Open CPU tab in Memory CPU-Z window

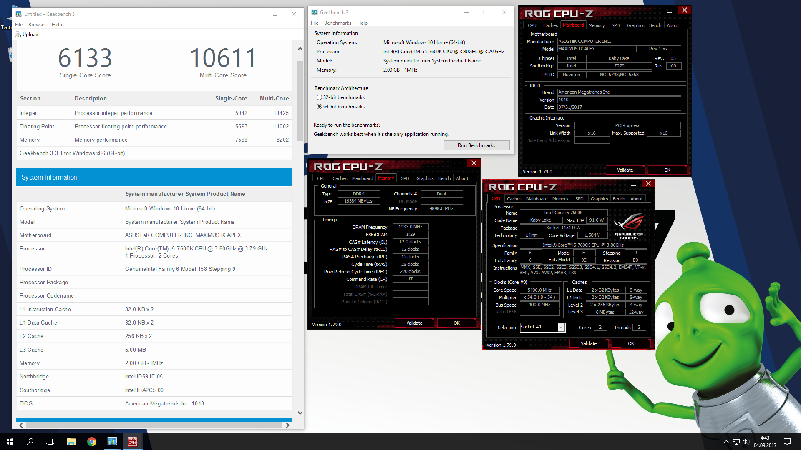(x=321, y=178)
